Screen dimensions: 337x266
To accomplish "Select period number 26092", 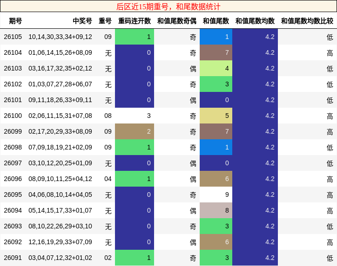I will coord(13,242).
